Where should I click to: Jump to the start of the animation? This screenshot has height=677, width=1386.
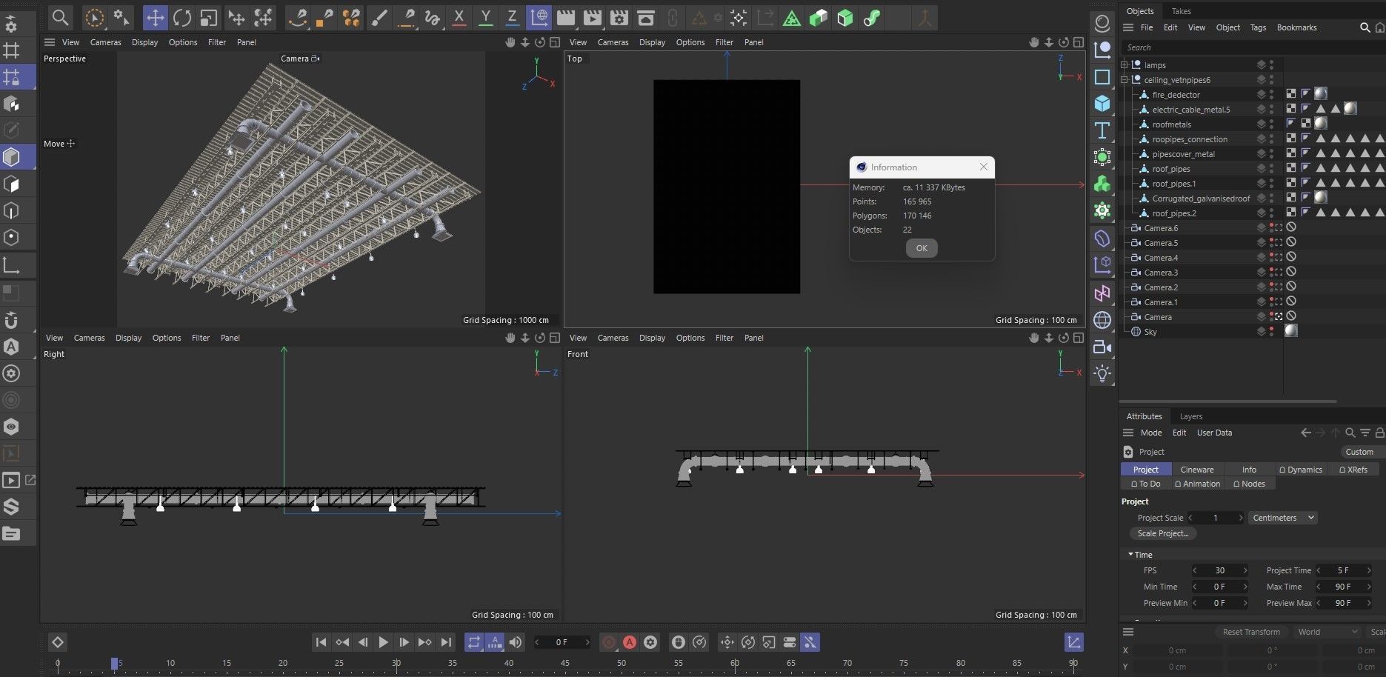pos(321,642)
